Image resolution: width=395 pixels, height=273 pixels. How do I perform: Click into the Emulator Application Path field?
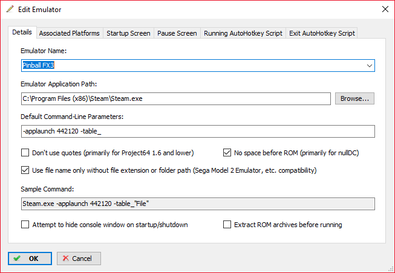tap(176, 98)
